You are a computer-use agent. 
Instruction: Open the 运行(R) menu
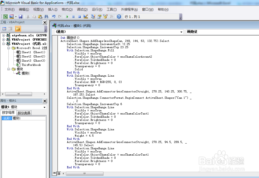click(97, 9)
